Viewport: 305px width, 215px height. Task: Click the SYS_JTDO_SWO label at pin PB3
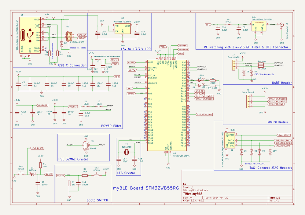204,115
